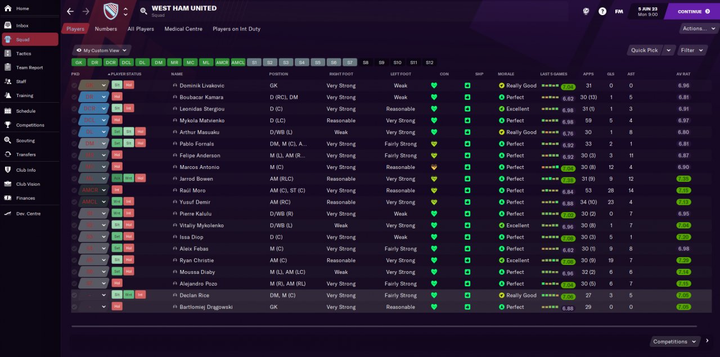Switch to Players on Int Duty tab
This screenshot has width=720, height=357.
point(236,29)
